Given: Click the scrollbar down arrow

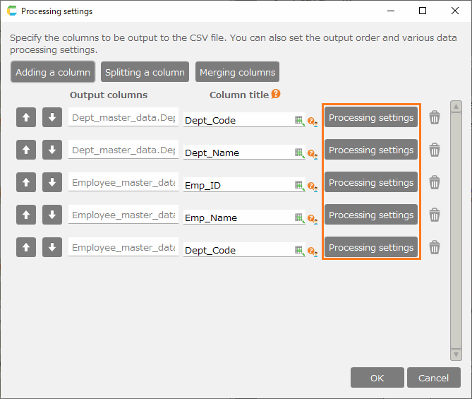Looking at the screenshot, I should tap(456, 354).
